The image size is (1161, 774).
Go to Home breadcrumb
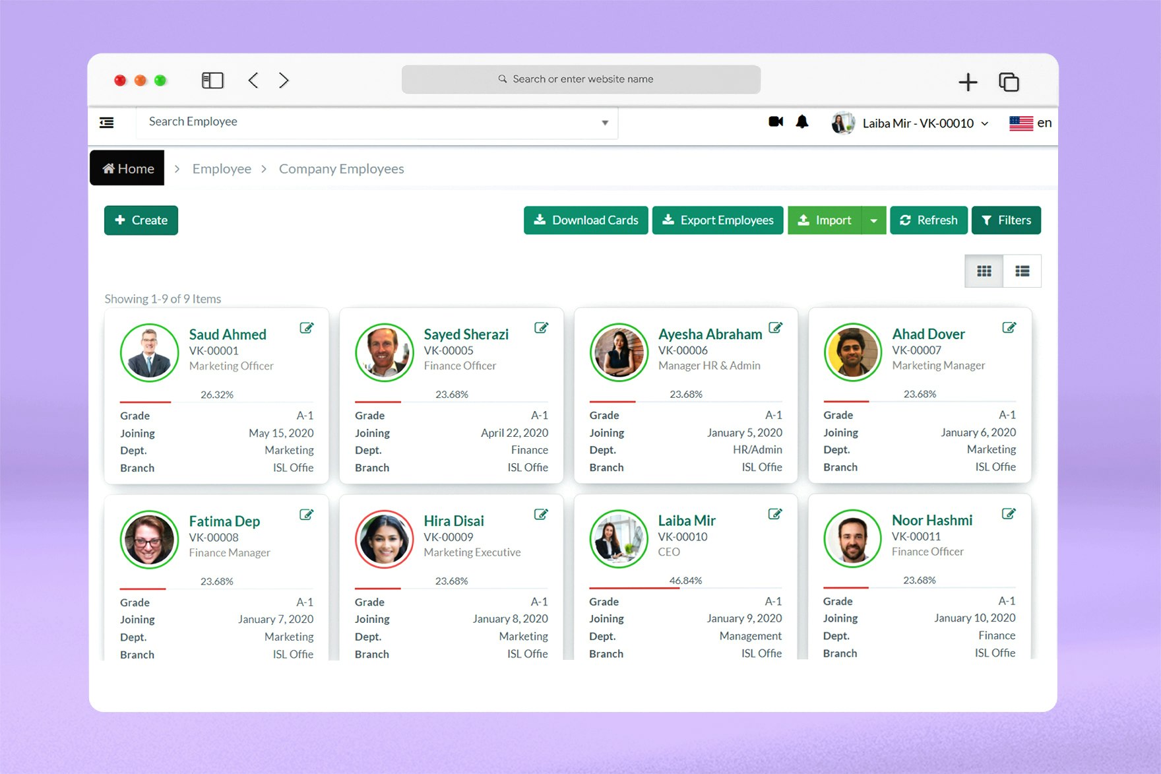point(127,168)
